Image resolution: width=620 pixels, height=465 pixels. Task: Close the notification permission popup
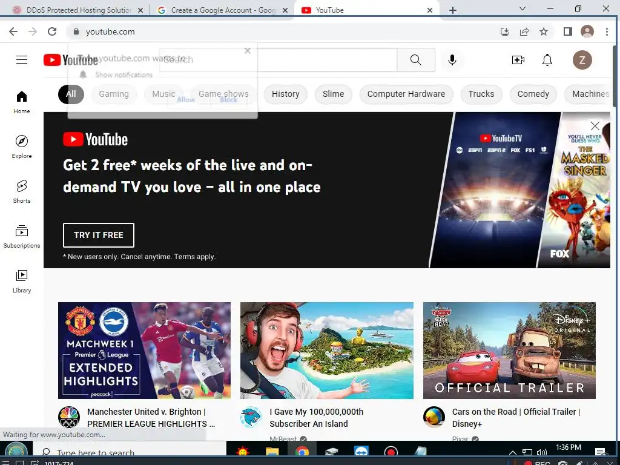pos(248,51)
